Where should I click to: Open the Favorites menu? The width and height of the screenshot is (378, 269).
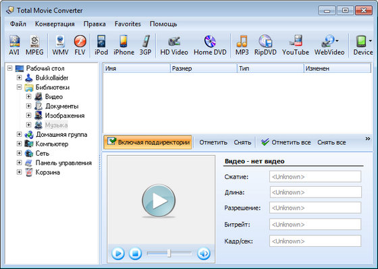pos(128,24)
